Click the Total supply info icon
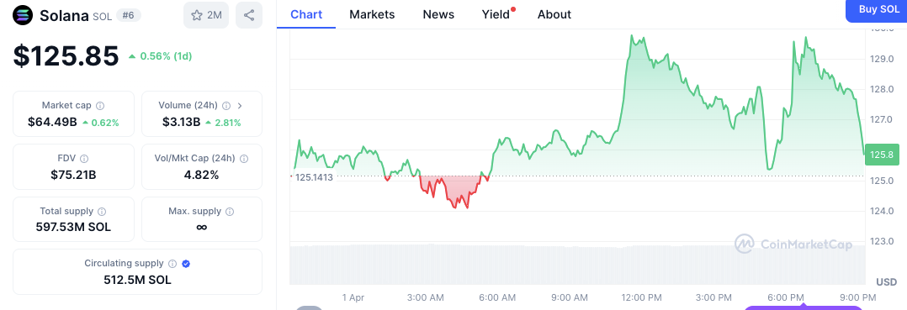 103,211
